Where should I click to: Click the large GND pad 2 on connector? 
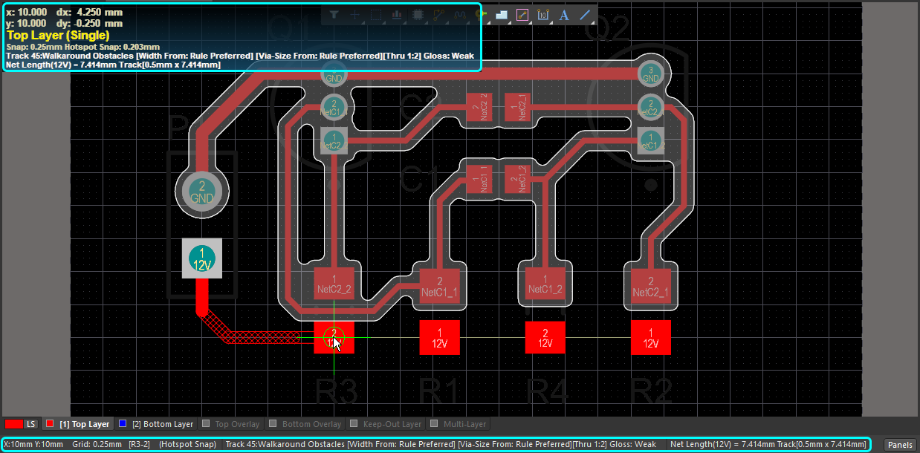(201, 192)
